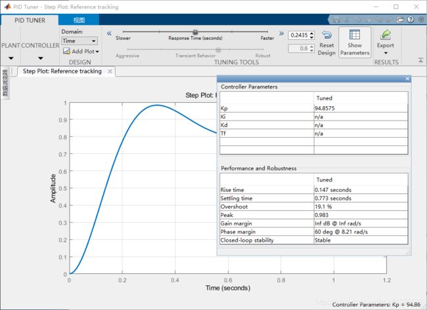427x310 pixels.
Task: Open the quick access toolbar options arrow
Action: point(421,19)
